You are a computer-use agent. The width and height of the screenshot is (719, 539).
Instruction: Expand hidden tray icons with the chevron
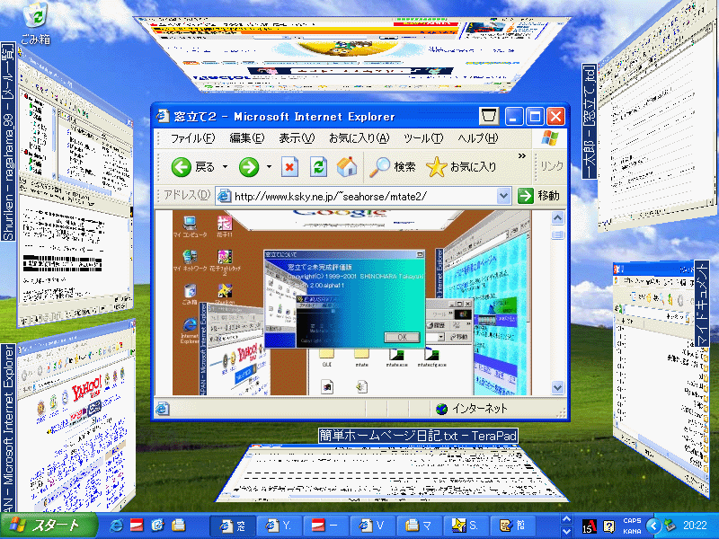pos(654,526)
